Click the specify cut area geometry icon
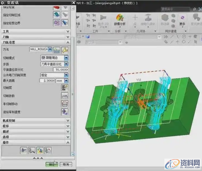 click(57, 15)
